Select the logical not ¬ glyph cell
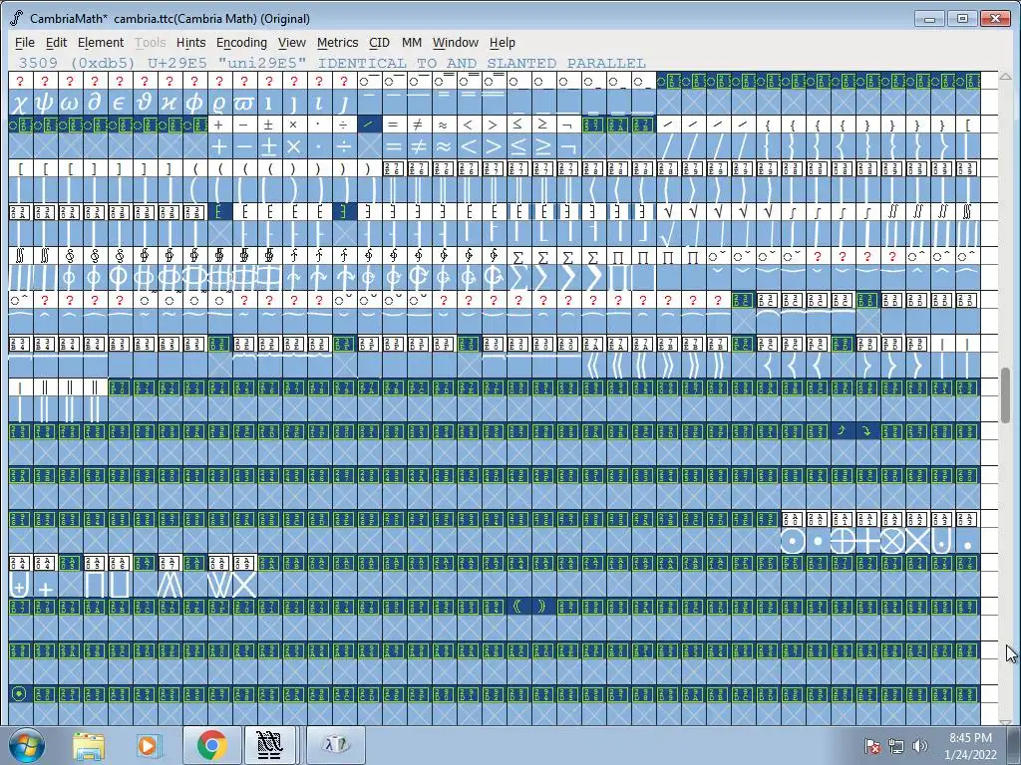Viewport: 1021px width, 765px height. [x=567, y=146]
